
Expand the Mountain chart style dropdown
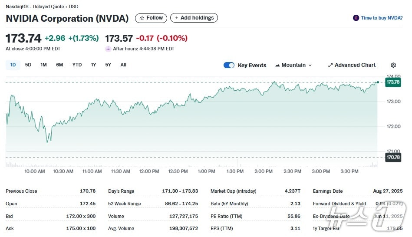293,65
